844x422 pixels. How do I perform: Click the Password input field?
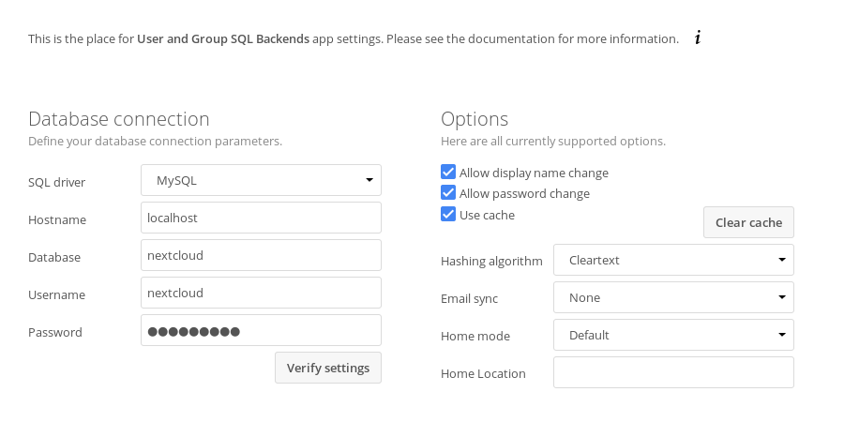261,330
